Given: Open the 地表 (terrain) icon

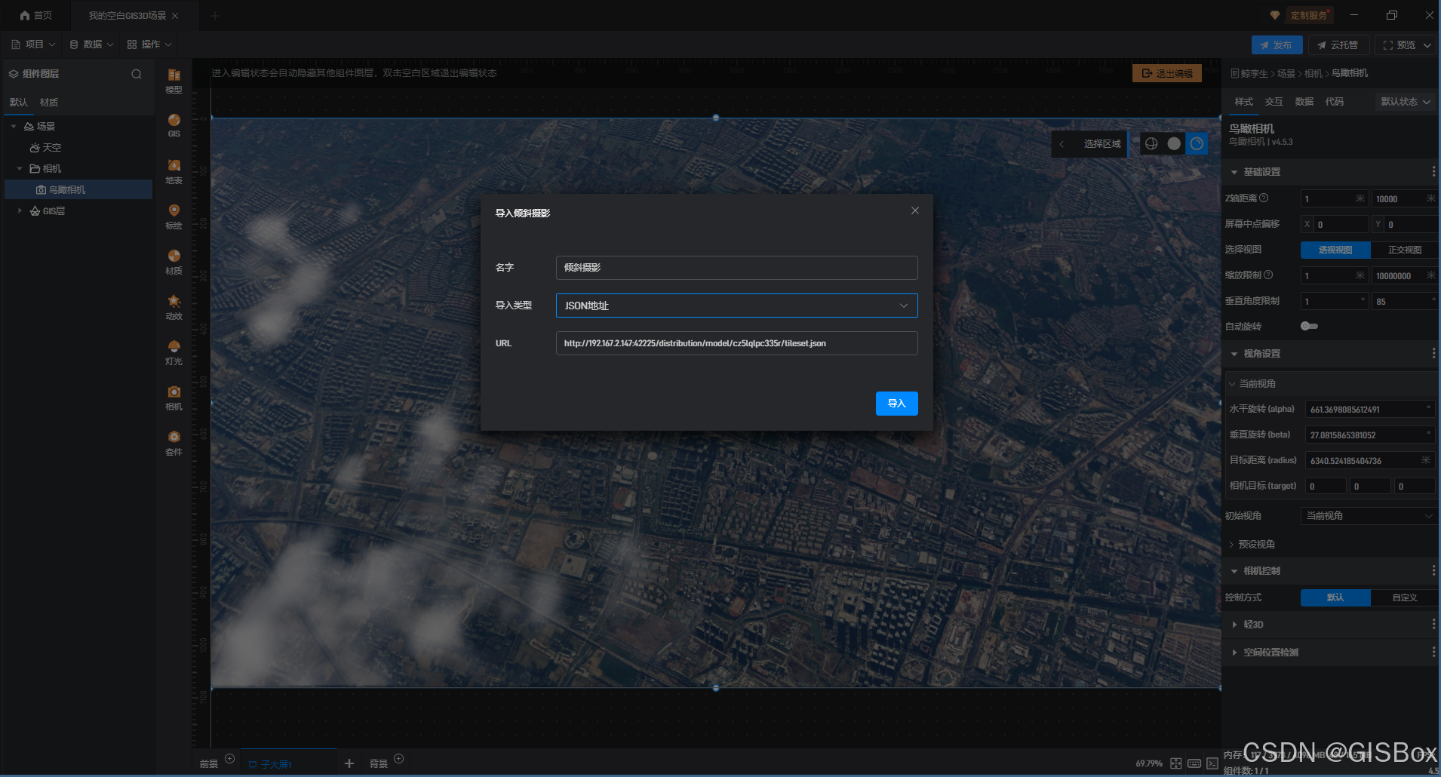Looking at the screenshot, I should [174, 171].
